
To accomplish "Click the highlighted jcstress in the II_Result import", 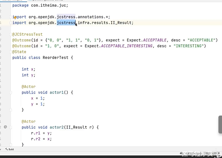I will [x=66, y=23].
